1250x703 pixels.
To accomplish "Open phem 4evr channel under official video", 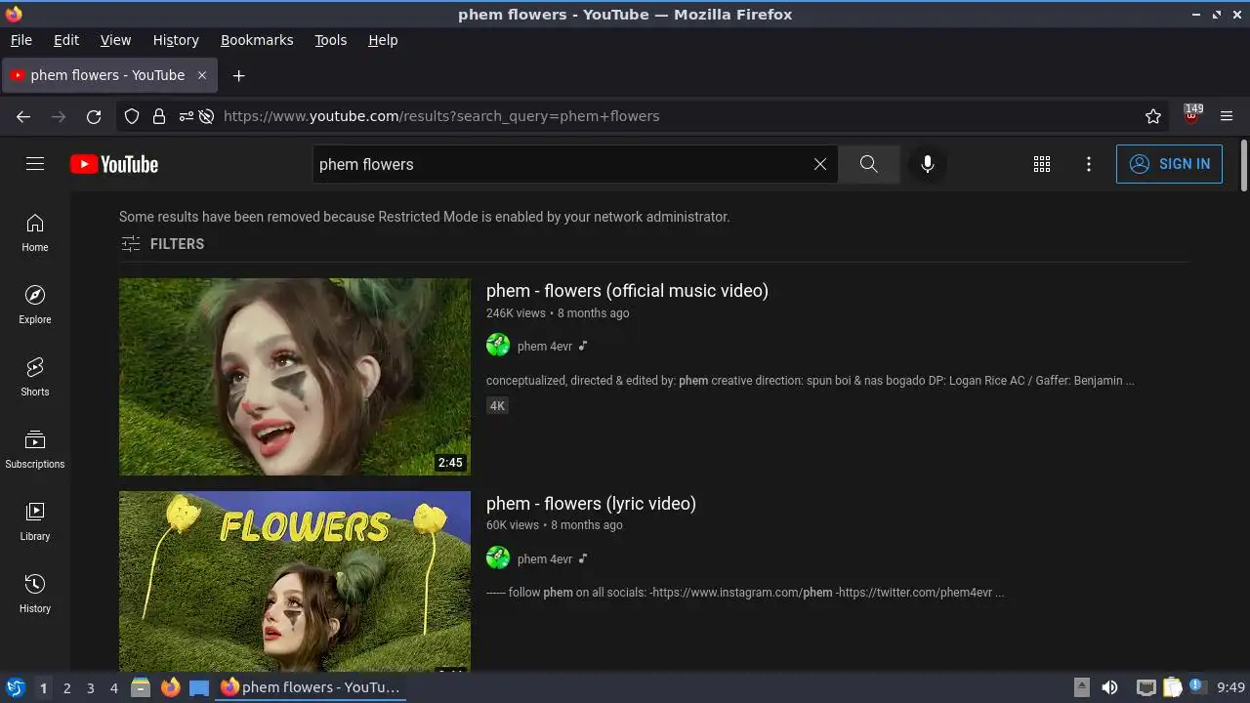I will click(545, 346).
